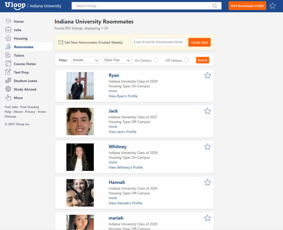
Task: Select the Test Prep icon
Action: (x=8, y=72)
